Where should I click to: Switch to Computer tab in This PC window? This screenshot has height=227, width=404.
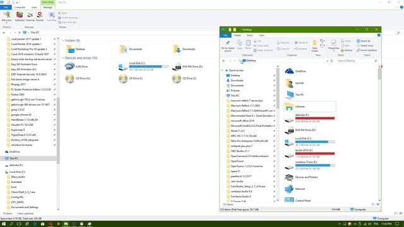tap(20, 7)
